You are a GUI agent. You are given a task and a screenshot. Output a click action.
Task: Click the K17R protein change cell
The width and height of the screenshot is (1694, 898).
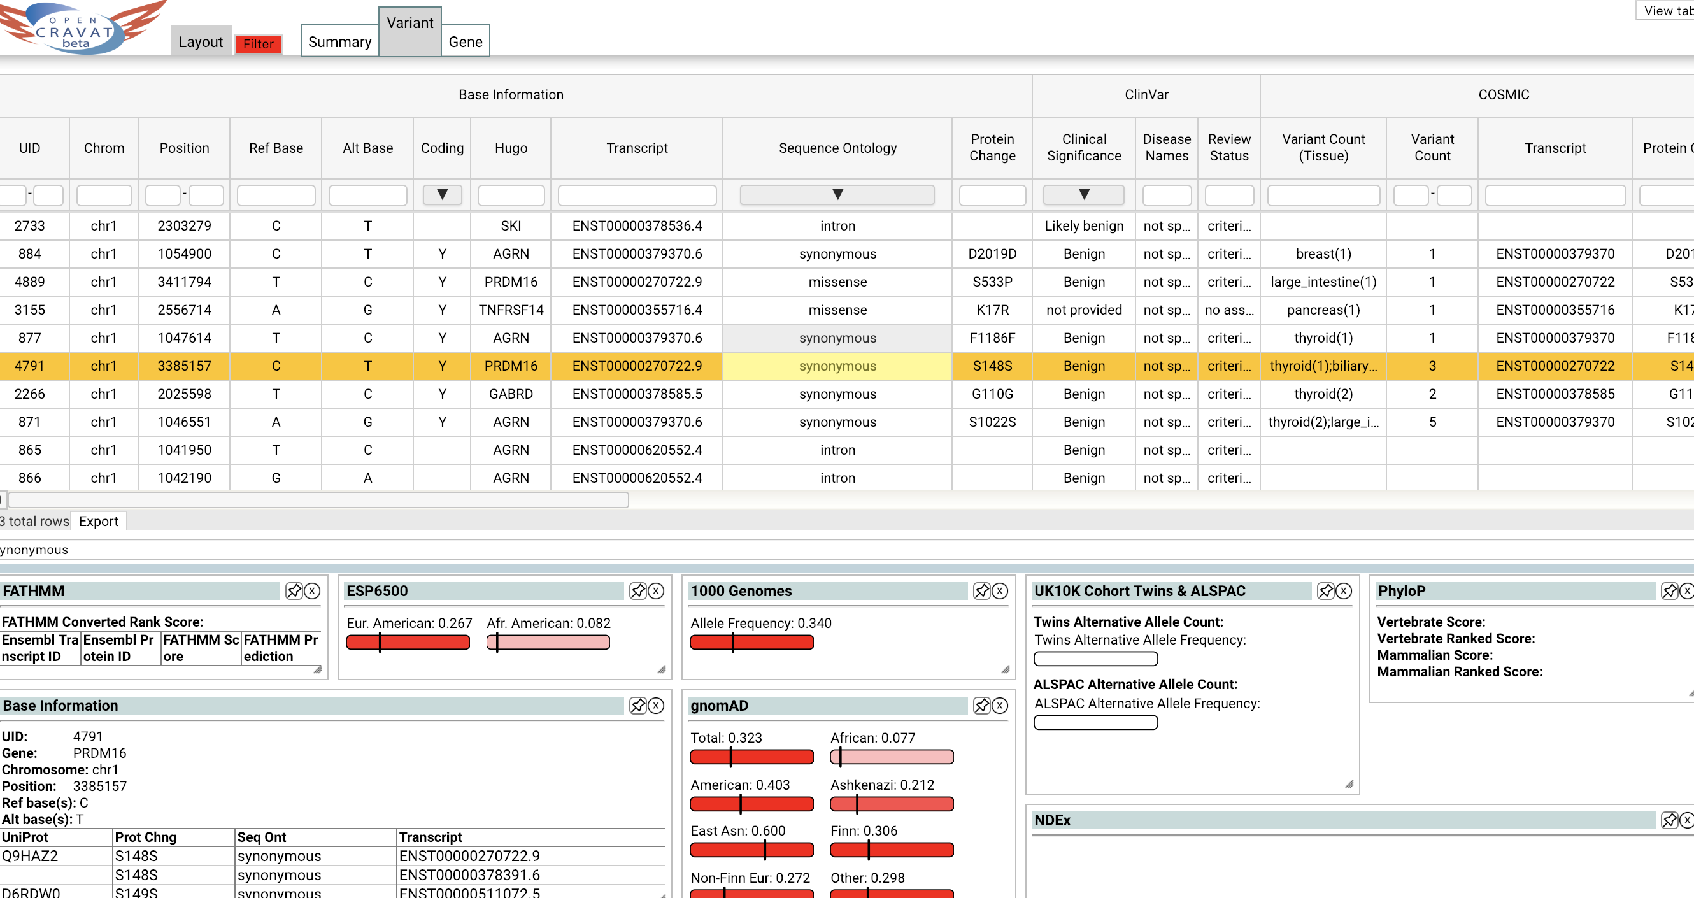[x=992, y=310]
